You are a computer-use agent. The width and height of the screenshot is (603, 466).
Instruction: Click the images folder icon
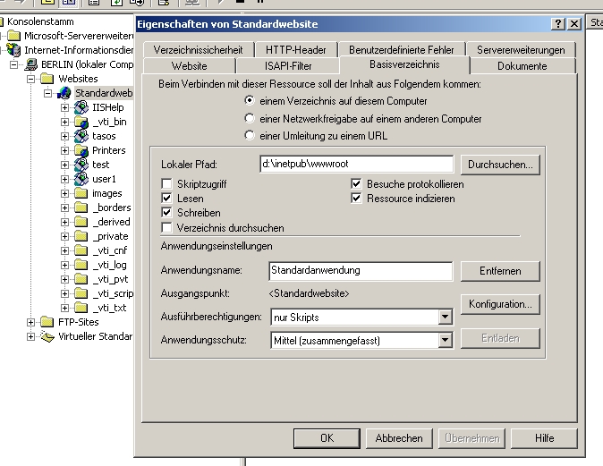click(81, 193)
